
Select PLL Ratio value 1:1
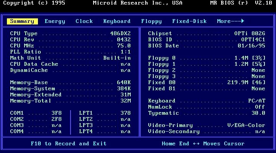click(126, 52)
